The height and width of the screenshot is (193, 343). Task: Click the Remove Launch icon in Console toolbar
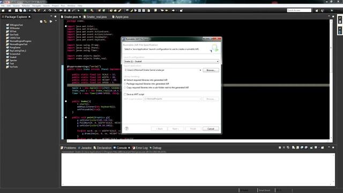tap(284, 148)
